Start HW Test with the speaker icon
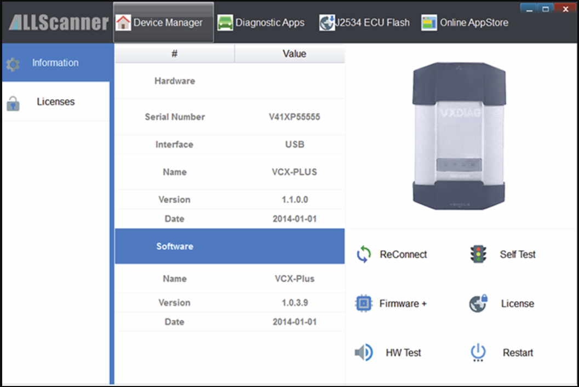 (x=363, y=353)
